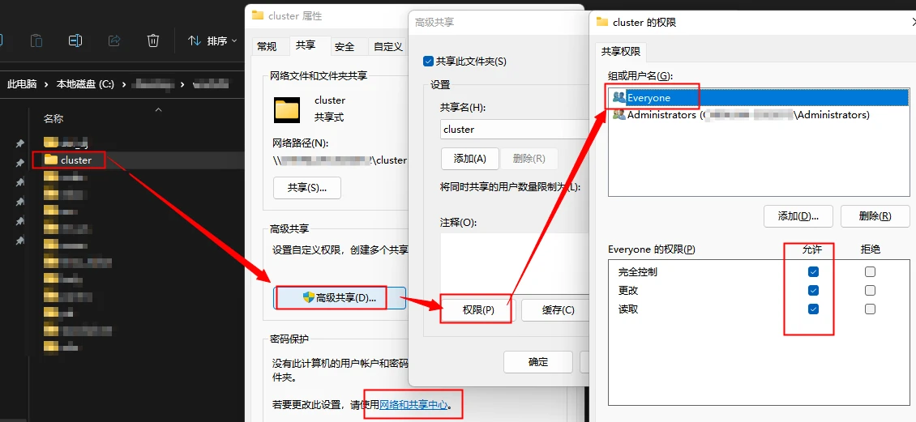Click the rename icon in Explorer toolbar
Screen dimensions: 916x422
(75, 40)
